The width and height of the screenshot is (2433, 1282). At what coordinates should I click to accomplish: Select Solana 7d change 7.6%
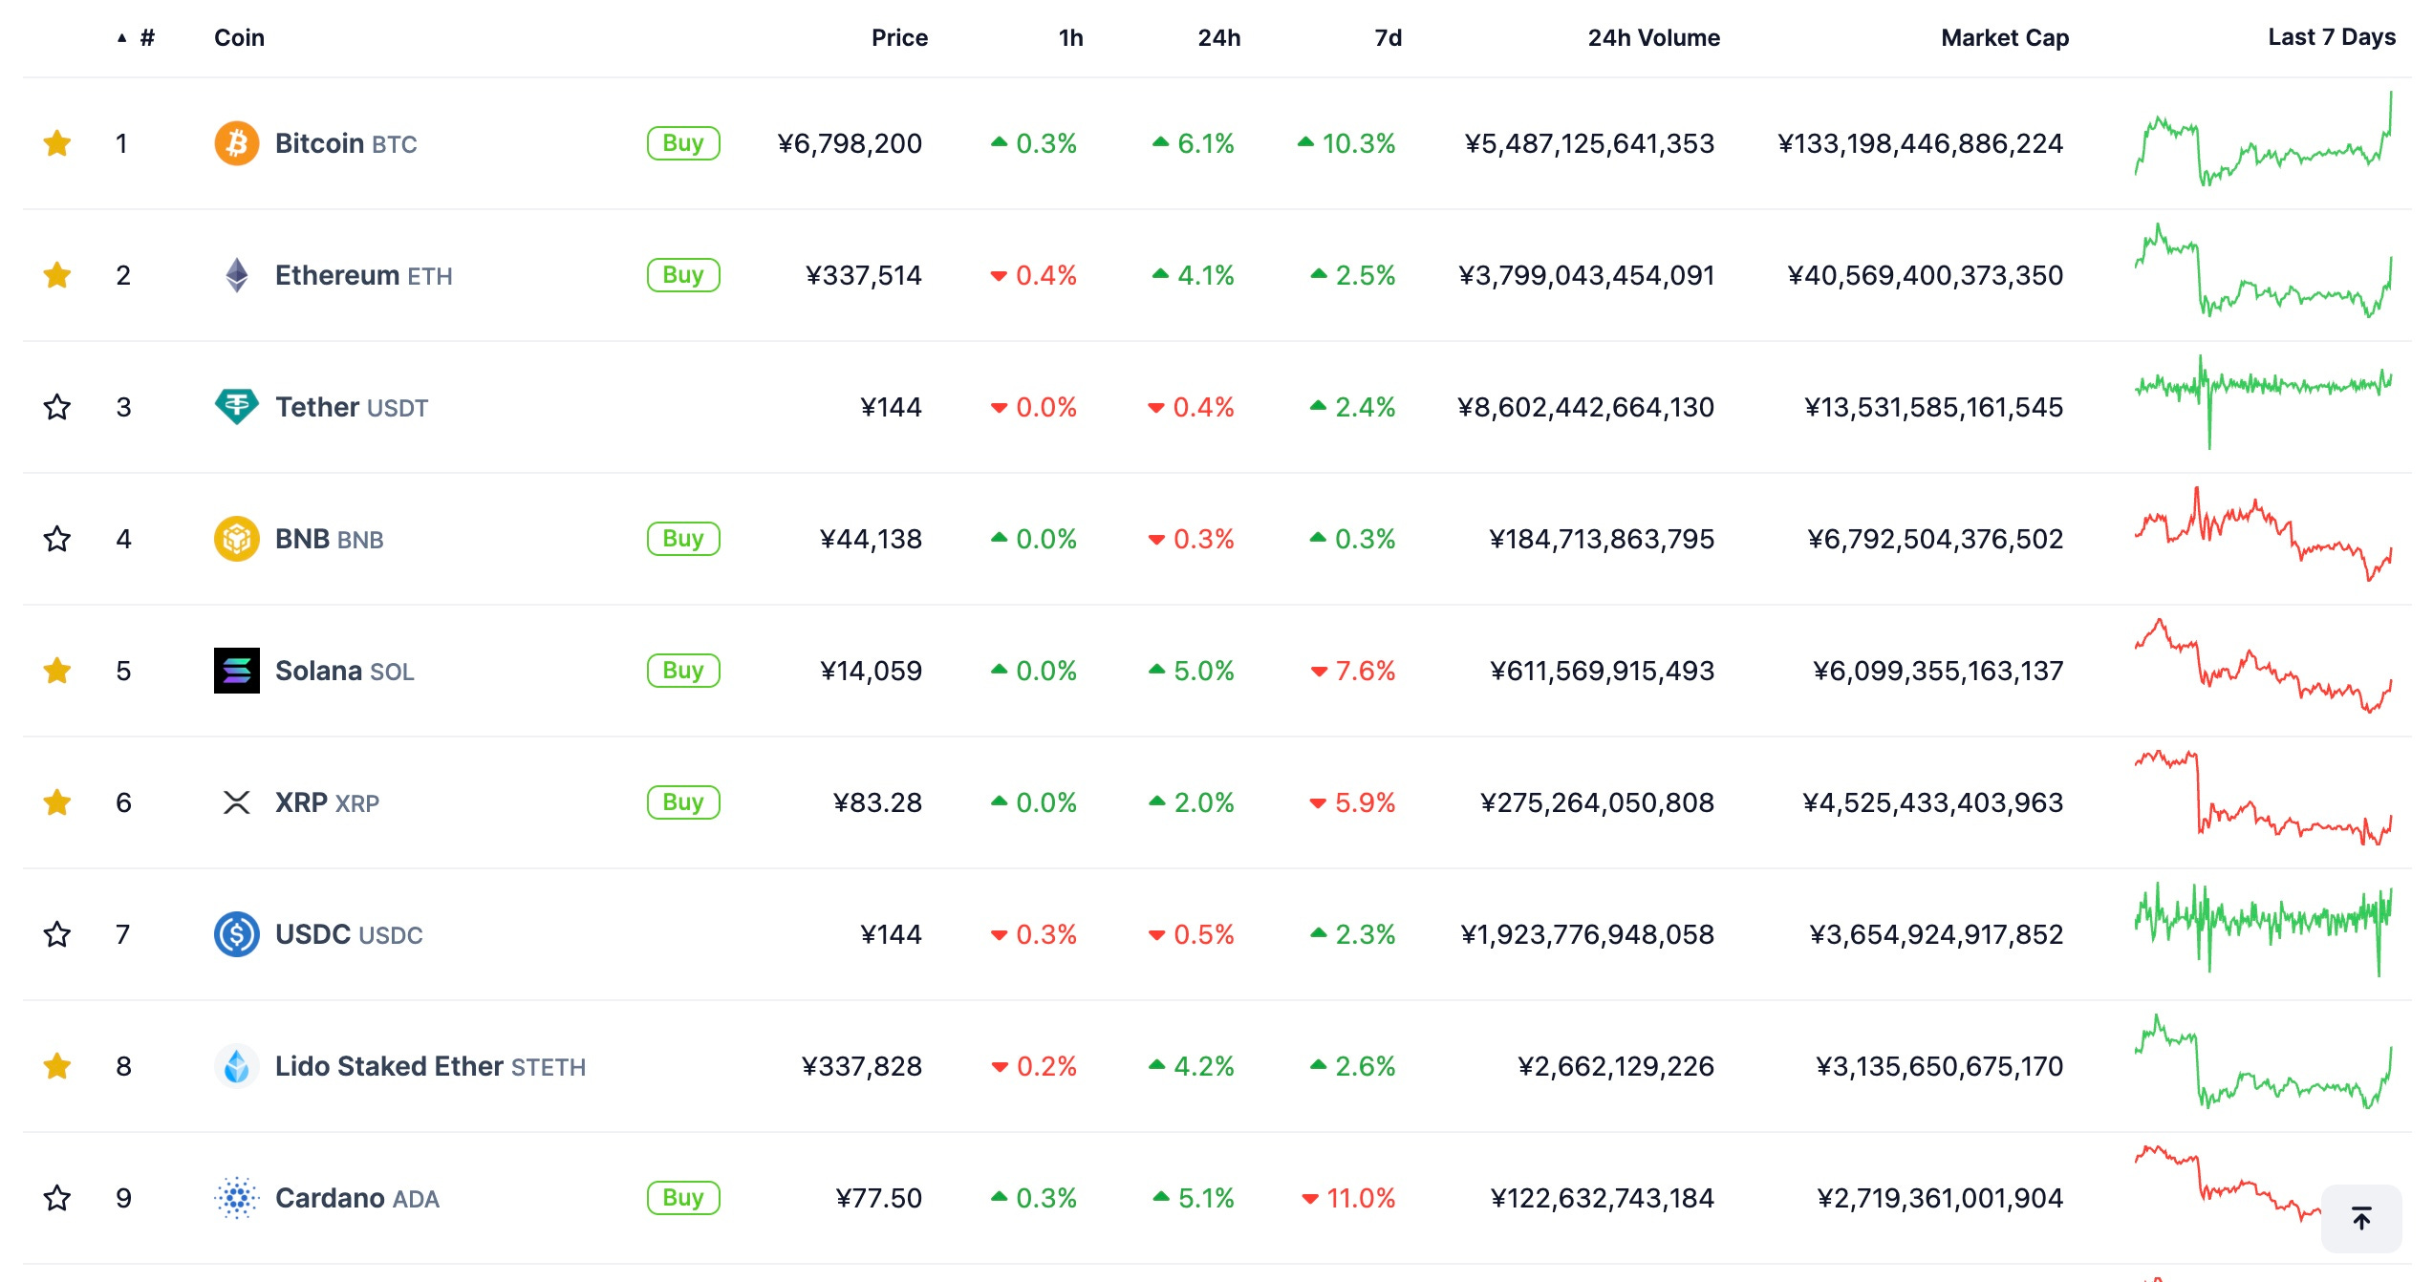[x=1352, y=671]
